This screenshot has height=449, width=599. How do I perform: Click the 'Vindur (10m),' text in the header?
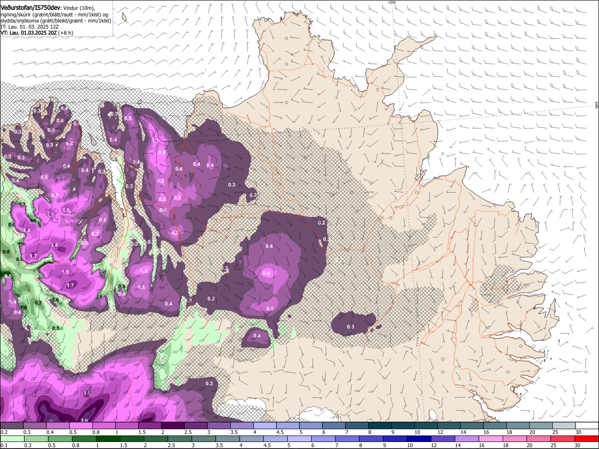tap(79, 7)
